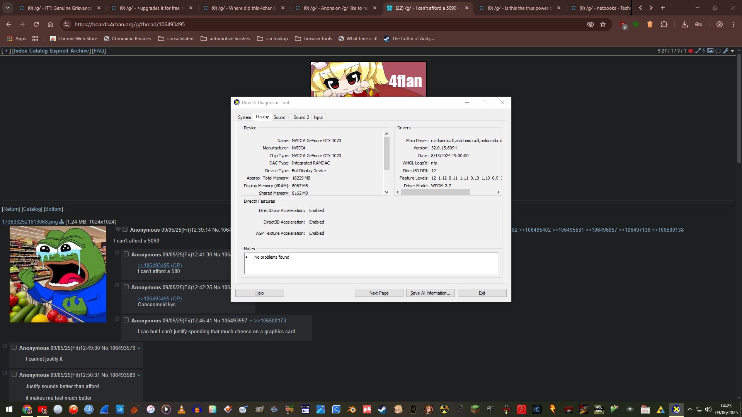Click the speech bubble icon in 4chan header
The image size is (742, 417).
(x=718, y=51)
